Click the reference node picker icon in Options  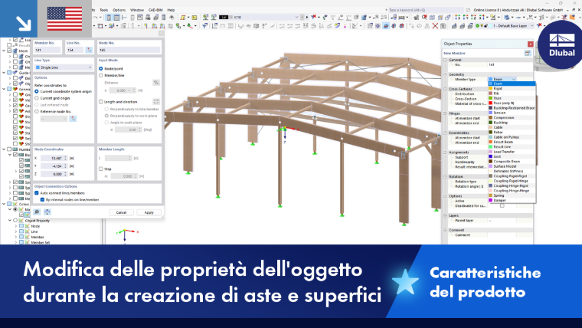[73, 119]
